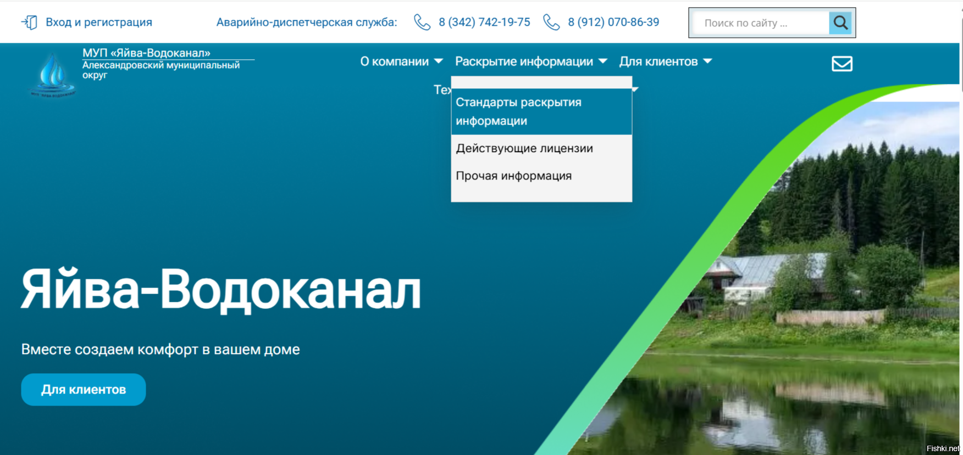The width and height of the screenshot is (963, 455).
Task: Open the МУП «Яйва-Водоканал» title link
Action: (146, 53)
